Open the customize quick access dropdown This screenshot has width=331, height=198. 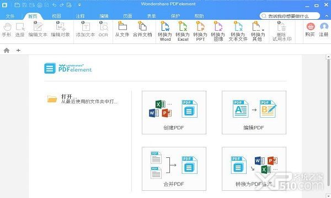(79, 5)
